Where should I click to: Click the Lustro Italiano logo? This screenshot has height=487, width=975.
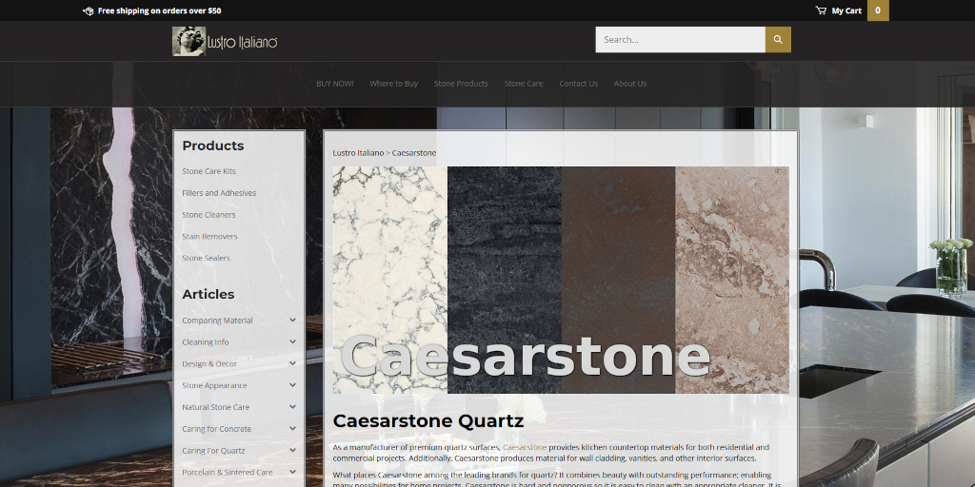point(225,41)
